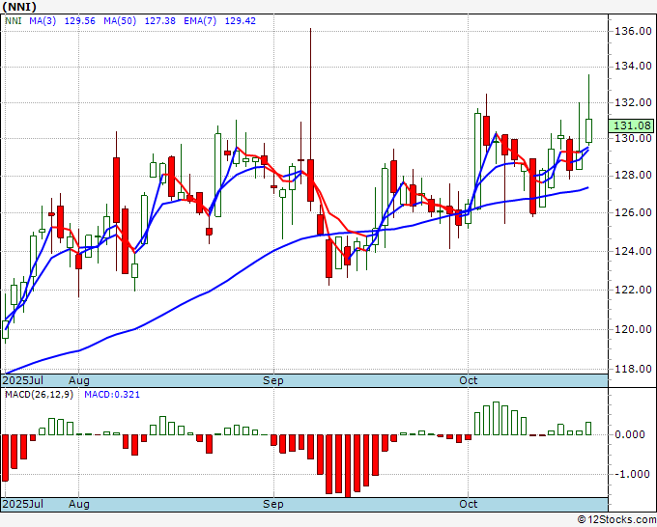
Task: Open the 12Stocks.com copyright link
Action: pos(616,520)
